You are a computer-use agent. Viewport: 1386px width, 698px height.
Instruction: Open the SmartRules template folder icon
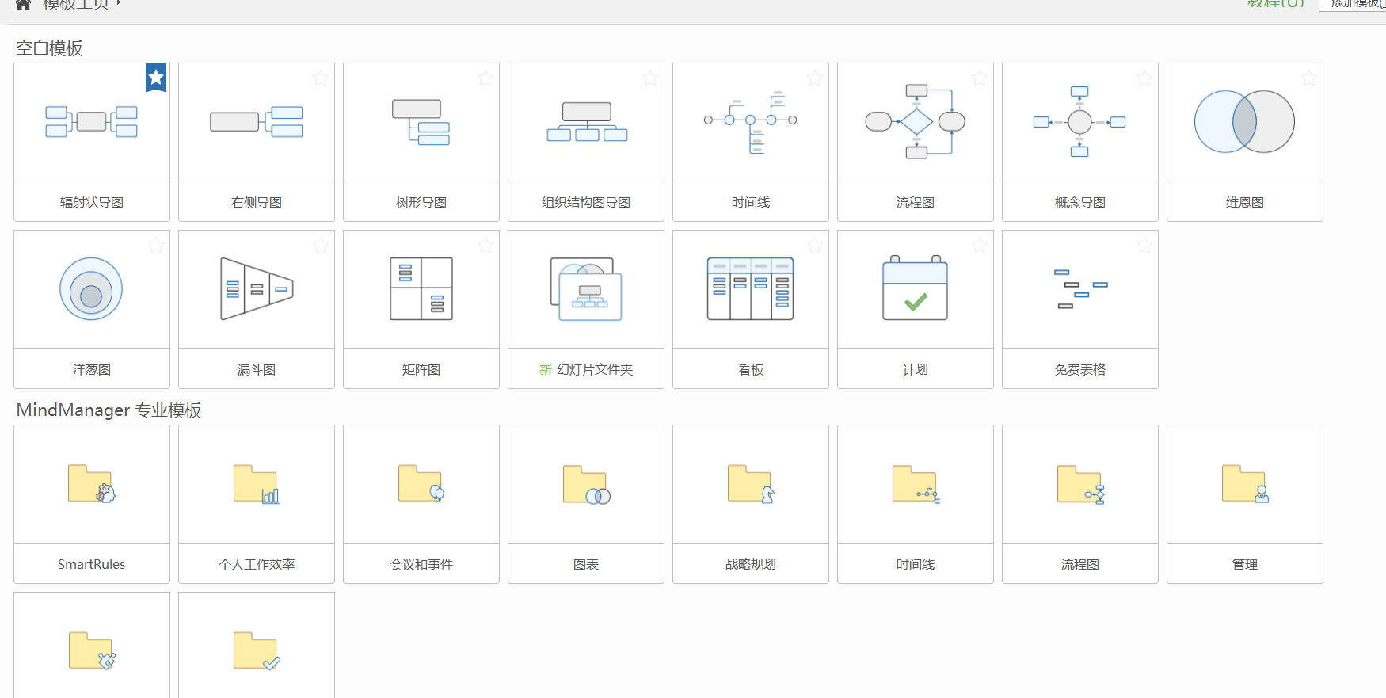pyautogui.click(x=92, y=484)
